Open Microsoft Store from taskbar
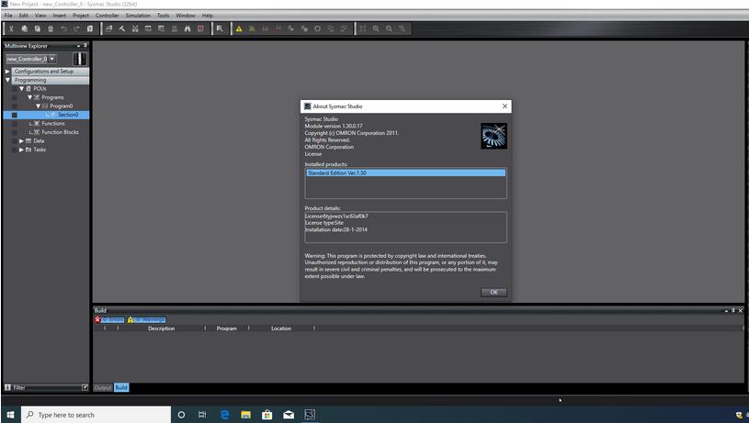 coord(267,415)
